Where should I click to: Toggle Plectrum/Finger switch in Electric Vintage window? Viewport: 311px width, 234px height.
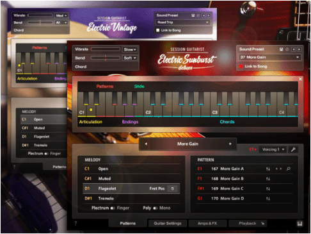click(x=46, y=154)
